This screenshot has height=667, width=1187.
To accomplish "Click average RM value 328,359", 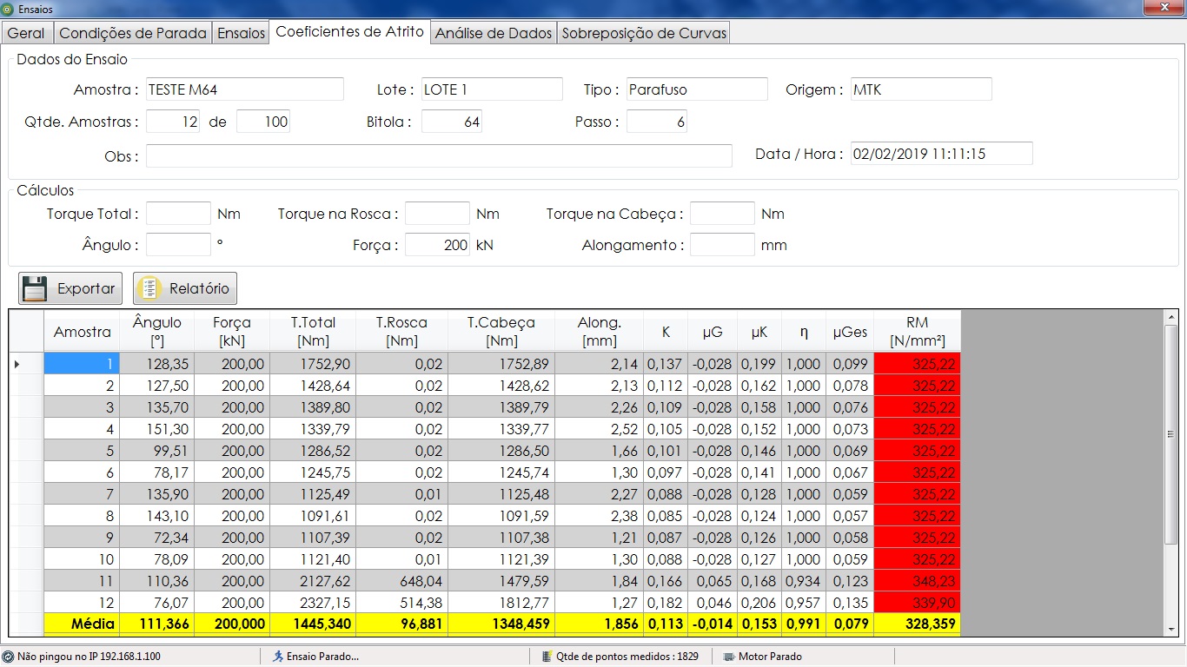I will [x=918, y=624].
